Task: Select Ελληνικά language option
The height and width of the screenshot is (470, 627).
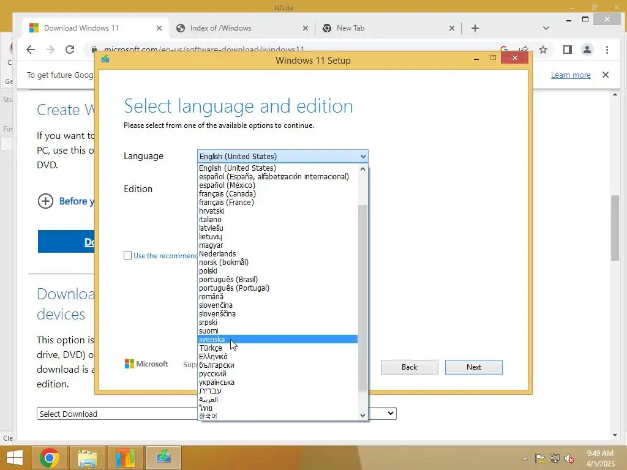Action: tap(278, 357)
